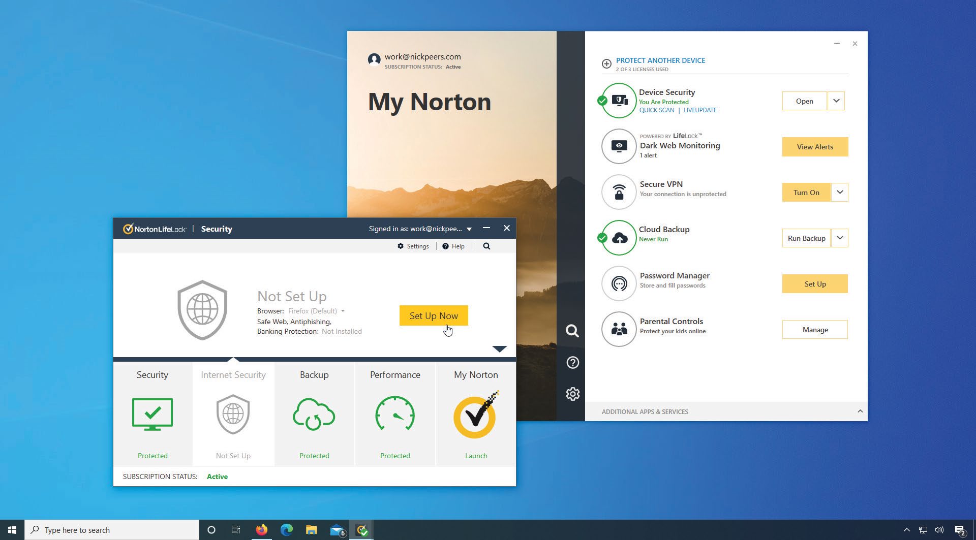
Task: Expand the Device Security Open dropdown arrow
Action: (836, 101)
